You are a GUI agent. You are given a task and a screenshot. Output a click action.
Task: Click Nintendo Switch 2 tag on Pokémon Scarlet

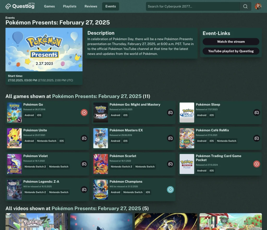[x=122, y=166]
